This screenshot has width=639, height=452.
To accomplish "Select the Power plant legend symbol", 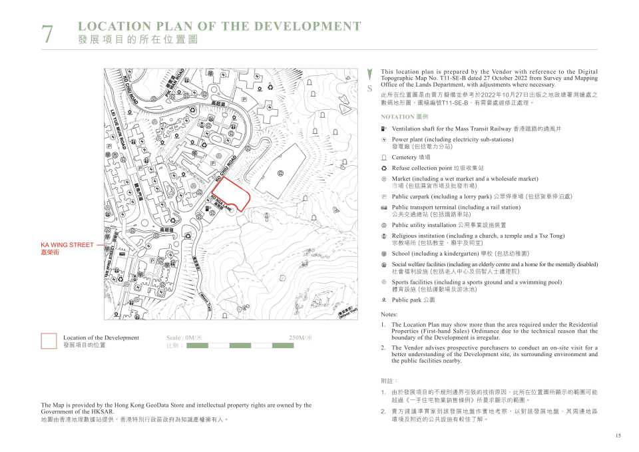I will [383, 140].
